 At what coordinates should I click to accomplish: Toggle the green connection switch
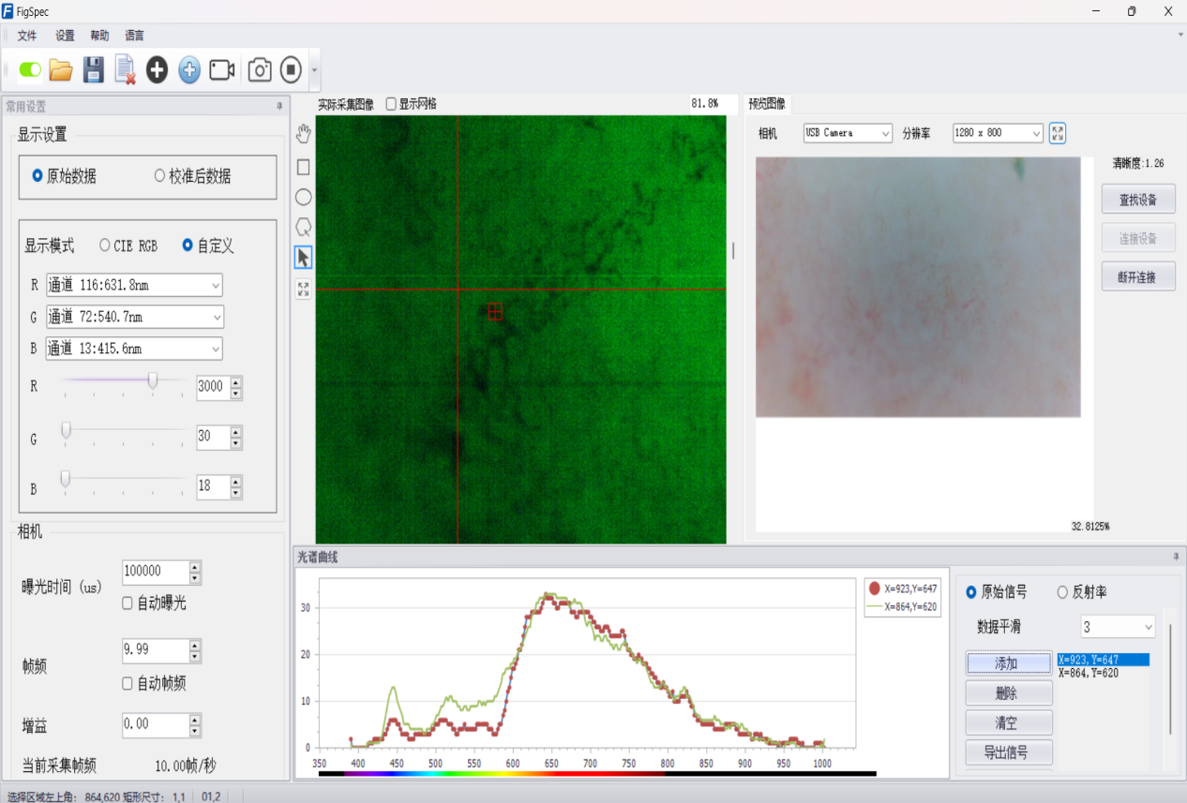point(30,70)
